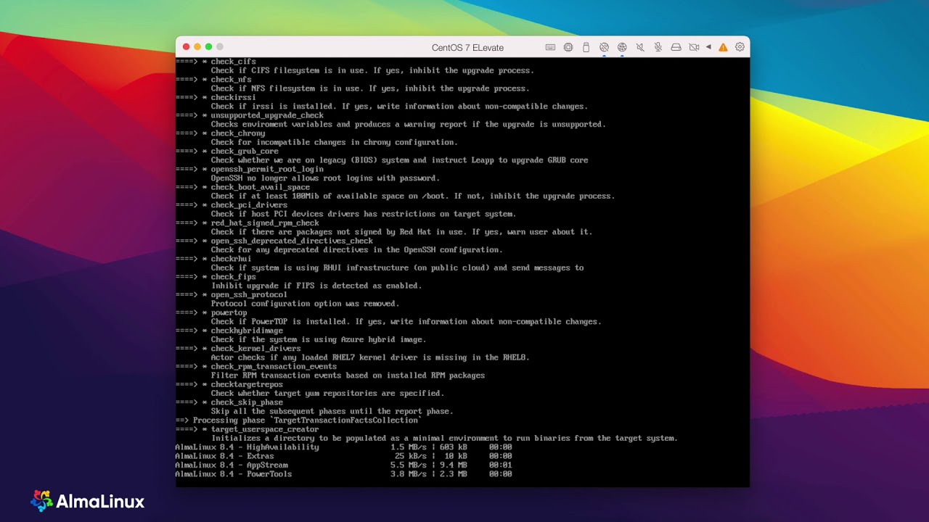This screenshot has width=929, height=522.
Task: Collapse toolbar icons with left arrow
Action: tap(708, 47)
